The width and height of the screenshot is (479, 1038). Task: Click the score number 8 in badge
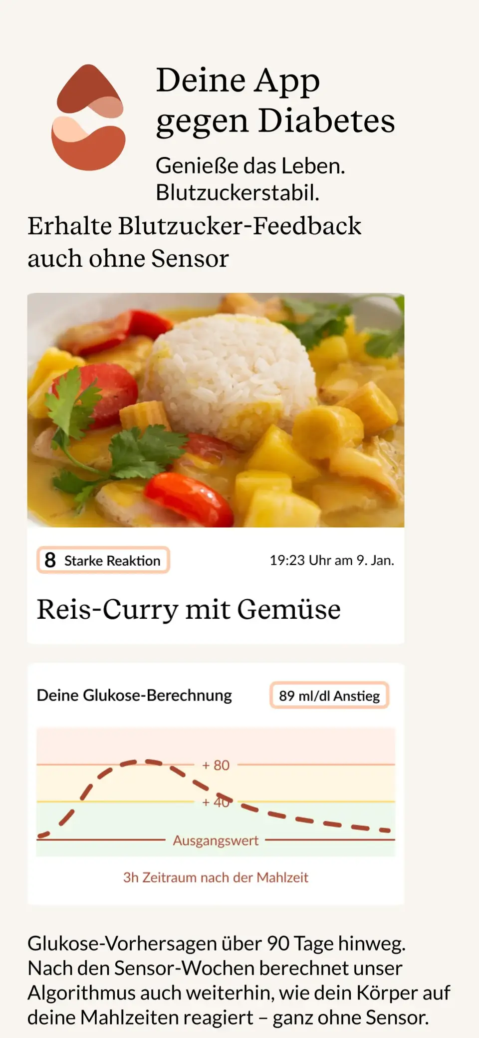(x=50, y=560)
